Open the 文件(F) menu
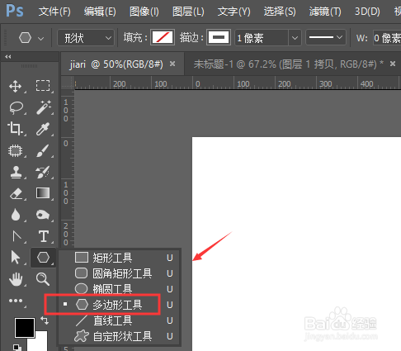 (x=54, y=12)
